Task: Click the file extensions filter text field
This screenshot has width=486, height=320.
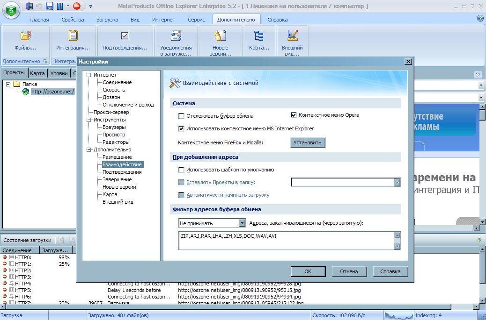Action: (287, 241)
